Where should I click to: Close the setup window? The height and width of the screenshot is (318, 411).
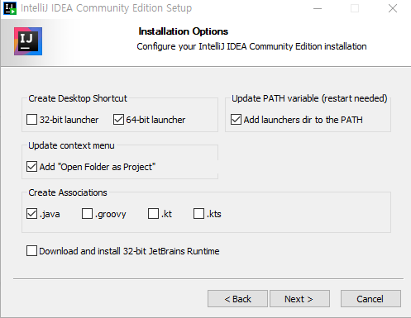coord(393,8)
